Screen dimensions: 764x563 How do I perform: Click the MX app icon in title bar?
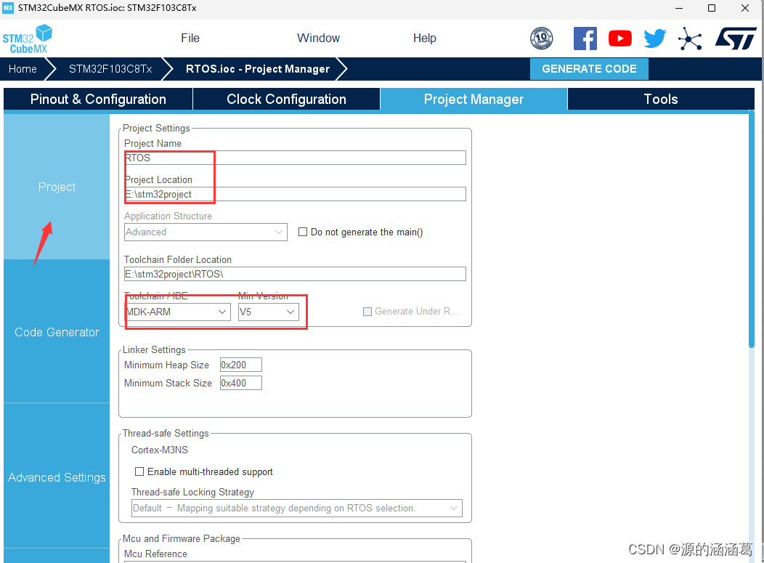(8, 8)
